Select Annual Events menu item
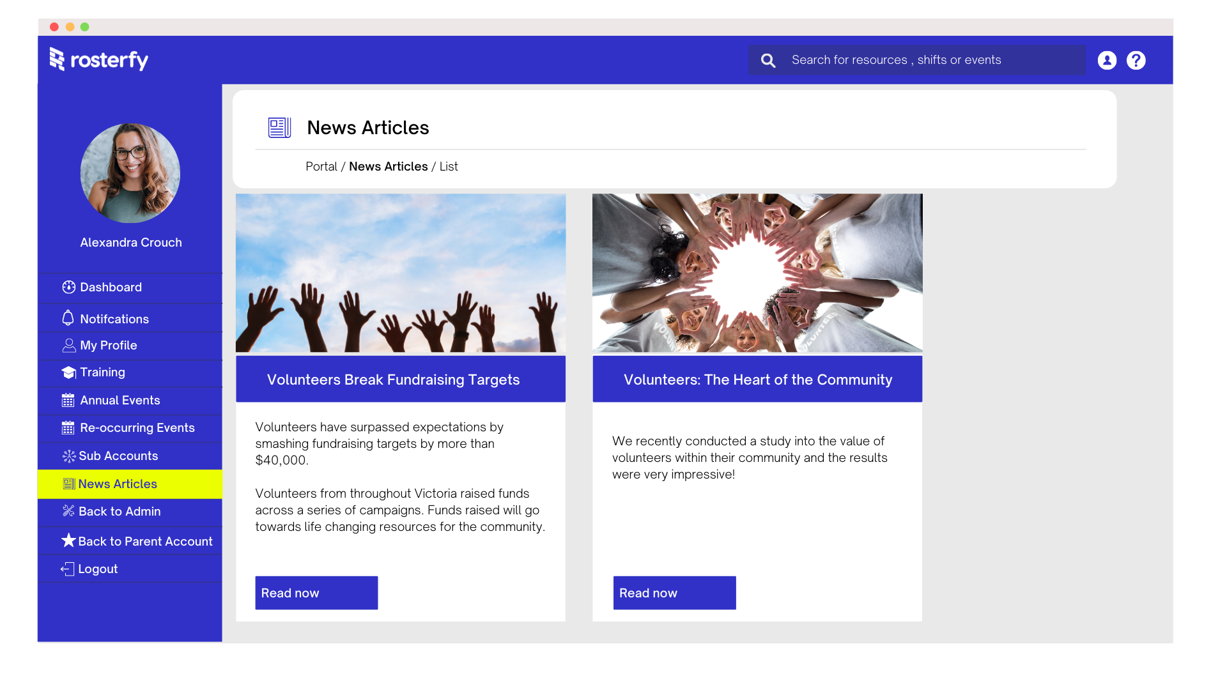Viewport: 1227px width, 690px height. pyautogui.click(x=130, y=401)
